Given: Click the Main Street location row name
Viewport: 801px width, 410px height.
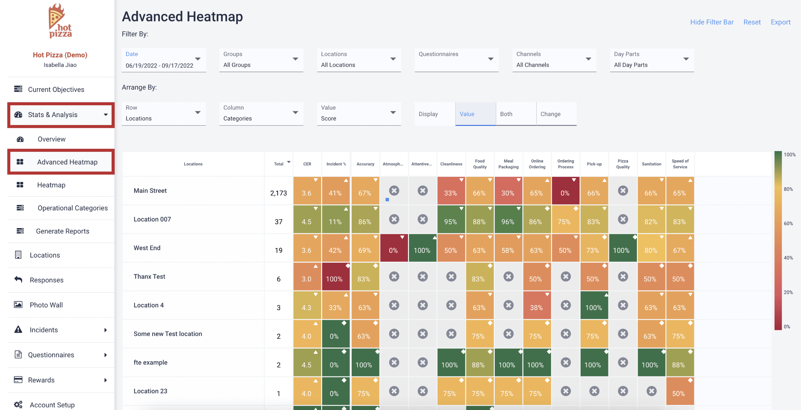Looking at the screenshot, I should pos(150,191).
